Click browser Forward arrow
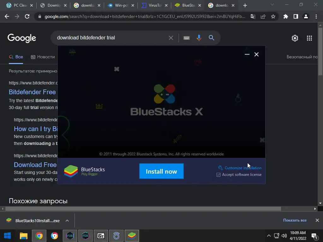 click(x=17, y=16)
